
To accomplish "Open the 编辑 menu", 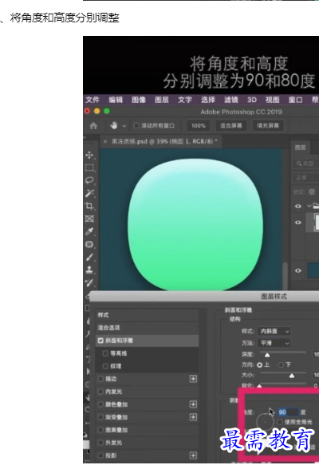I will [116, 100].
